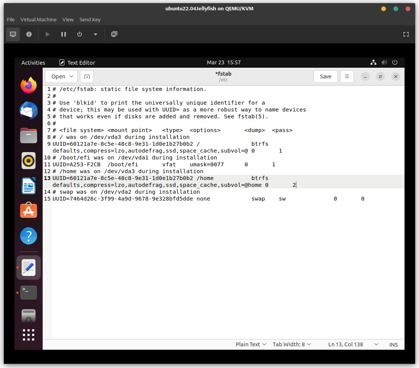The height and width of the screenshot is (368, 419).
Task: Switch VM viewer to fullscreen
Action: (x=406, y=34)
